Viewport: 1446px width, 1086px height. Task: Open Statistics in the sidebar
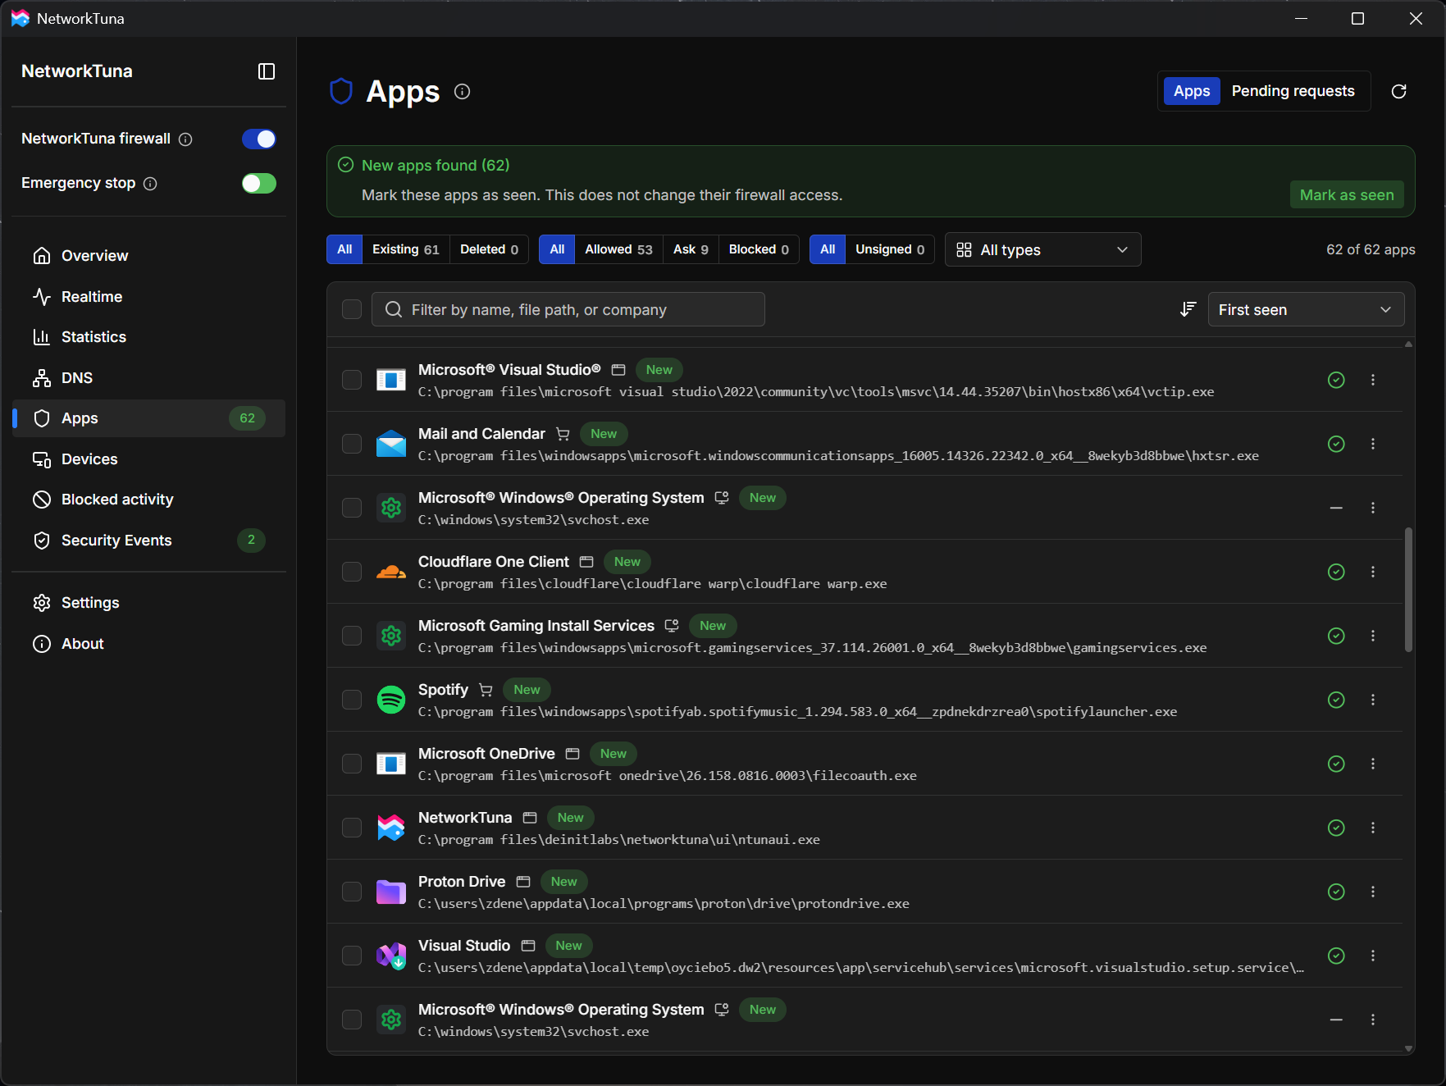[148, 337]
